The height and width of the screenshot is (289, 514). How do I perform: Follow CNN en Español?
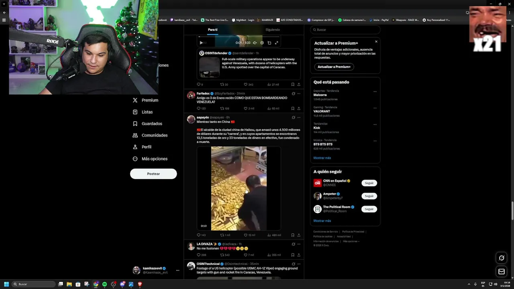coord(369,183)
